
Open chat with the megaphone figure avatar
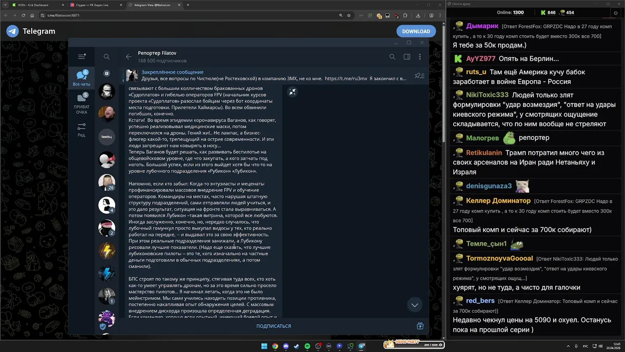[106, 160]
